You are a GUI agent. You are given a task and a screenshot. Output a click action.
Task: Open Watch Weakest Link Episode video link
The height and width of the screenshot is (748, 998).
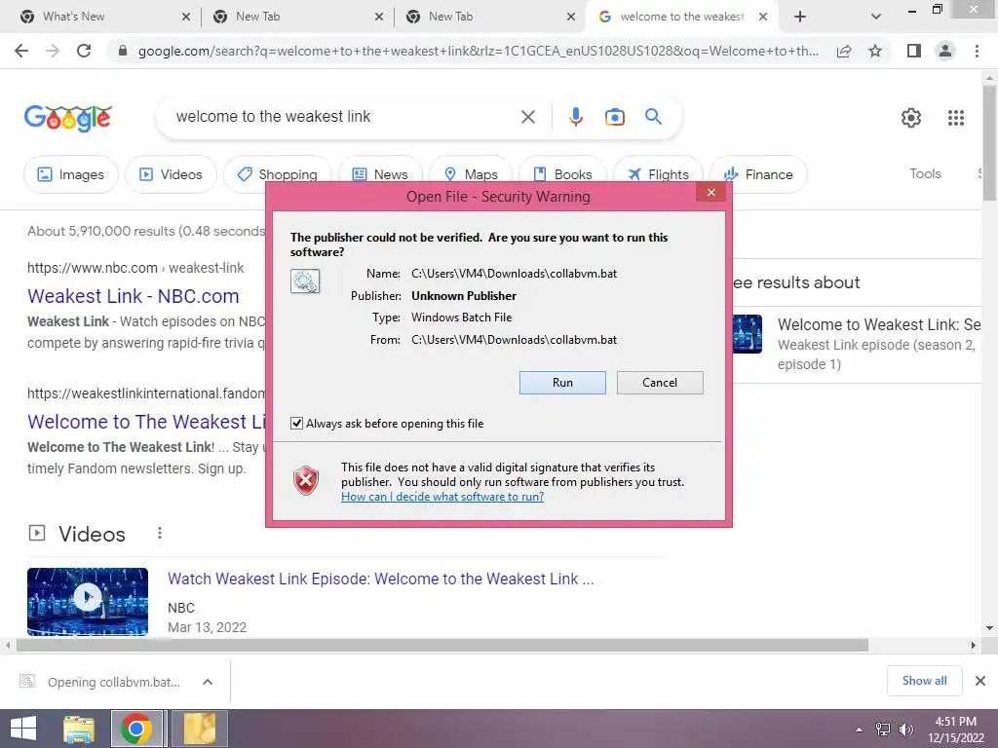[x=381, y=579]
